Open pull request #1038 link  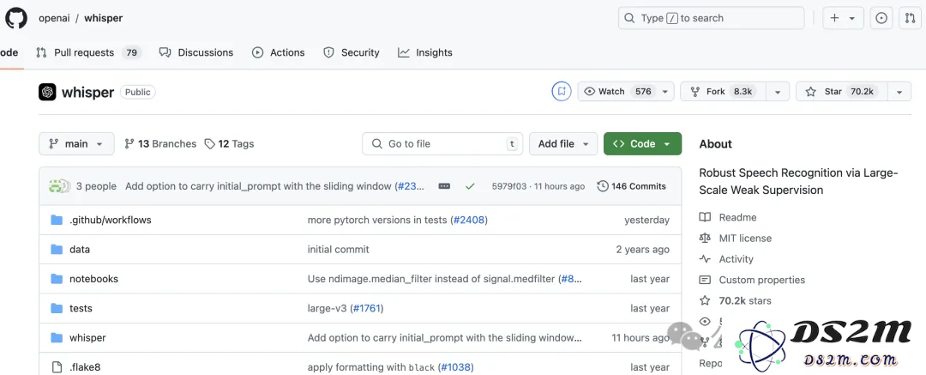coord(456,367)
